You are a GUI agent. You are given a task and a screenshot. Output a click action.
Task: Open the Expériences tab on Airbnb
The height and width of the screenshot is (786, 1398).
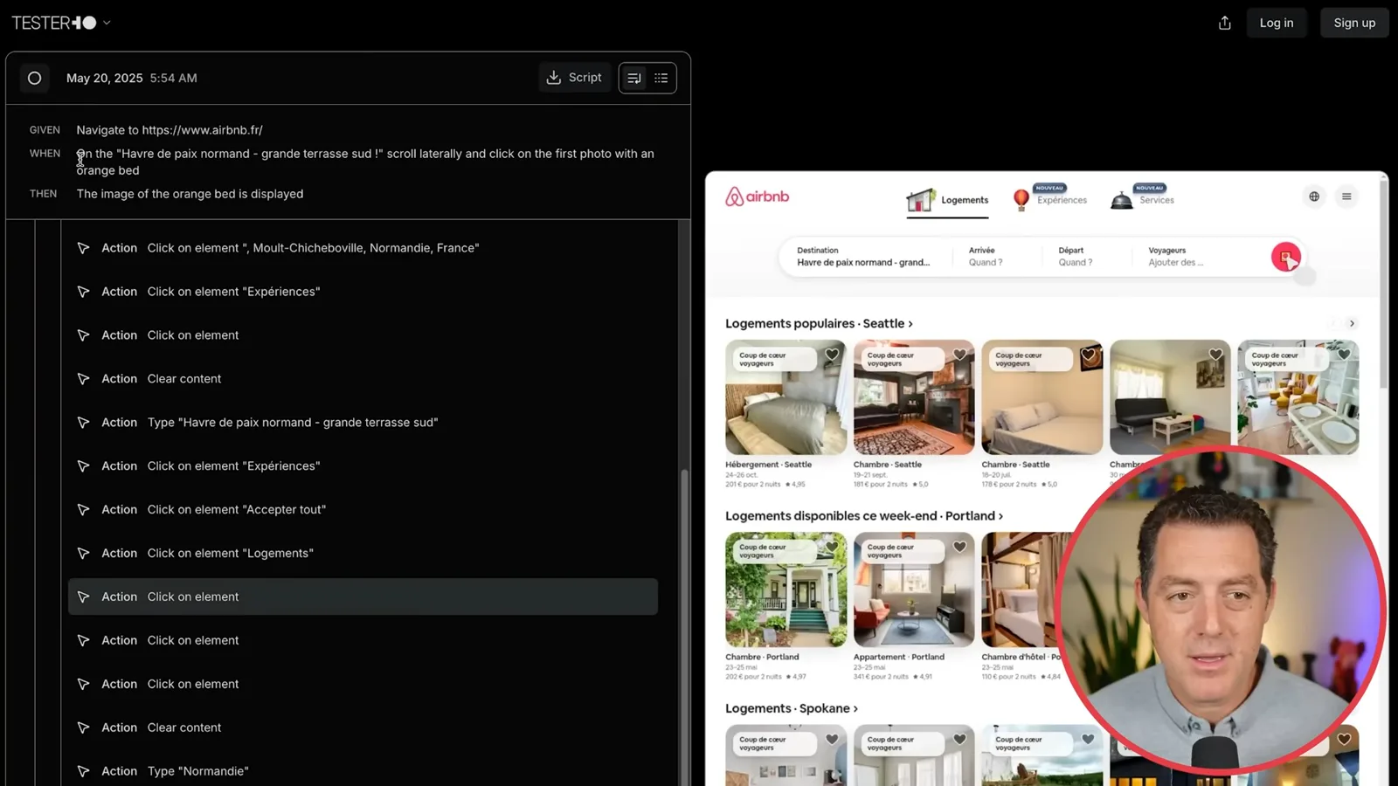point(1049,198)
